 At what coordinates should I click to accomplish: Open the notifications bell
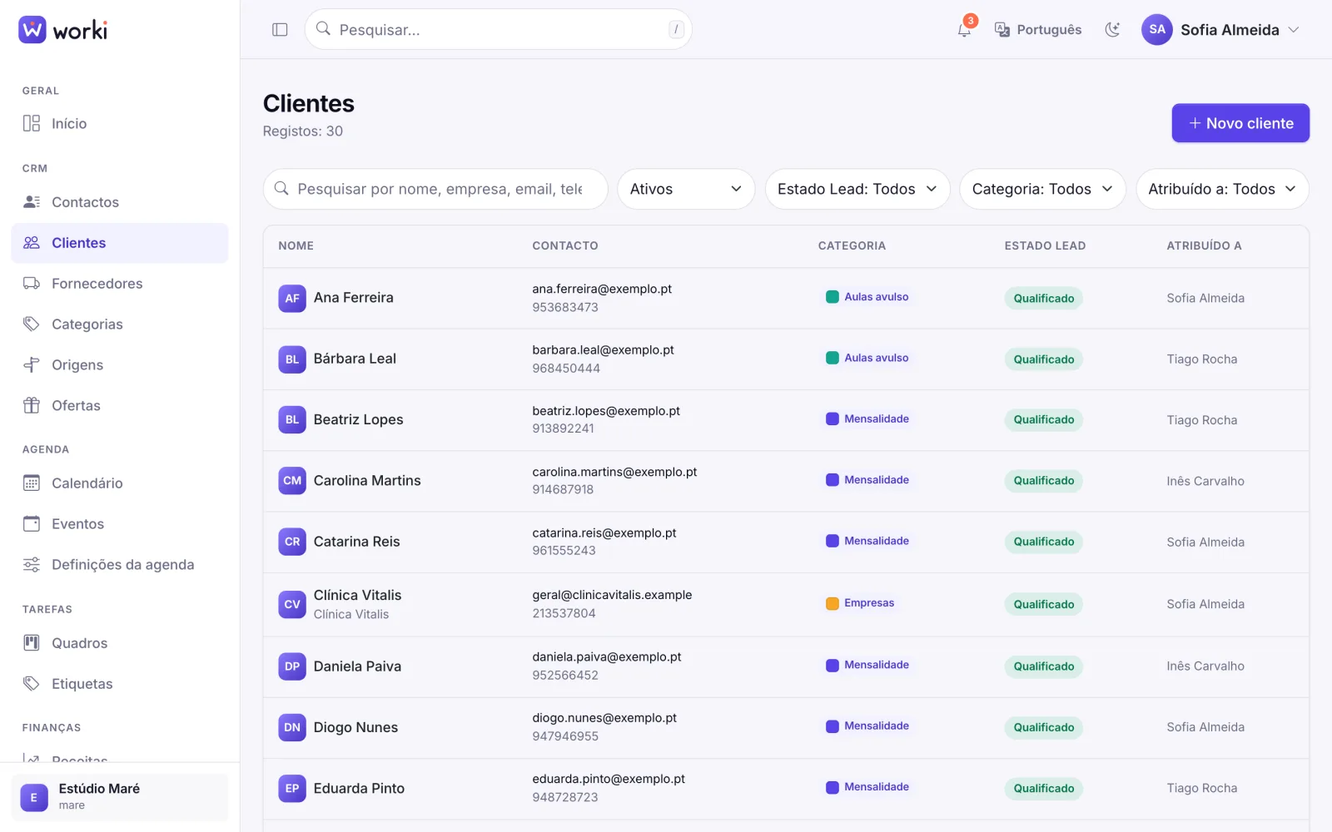[x=964, y=30]
